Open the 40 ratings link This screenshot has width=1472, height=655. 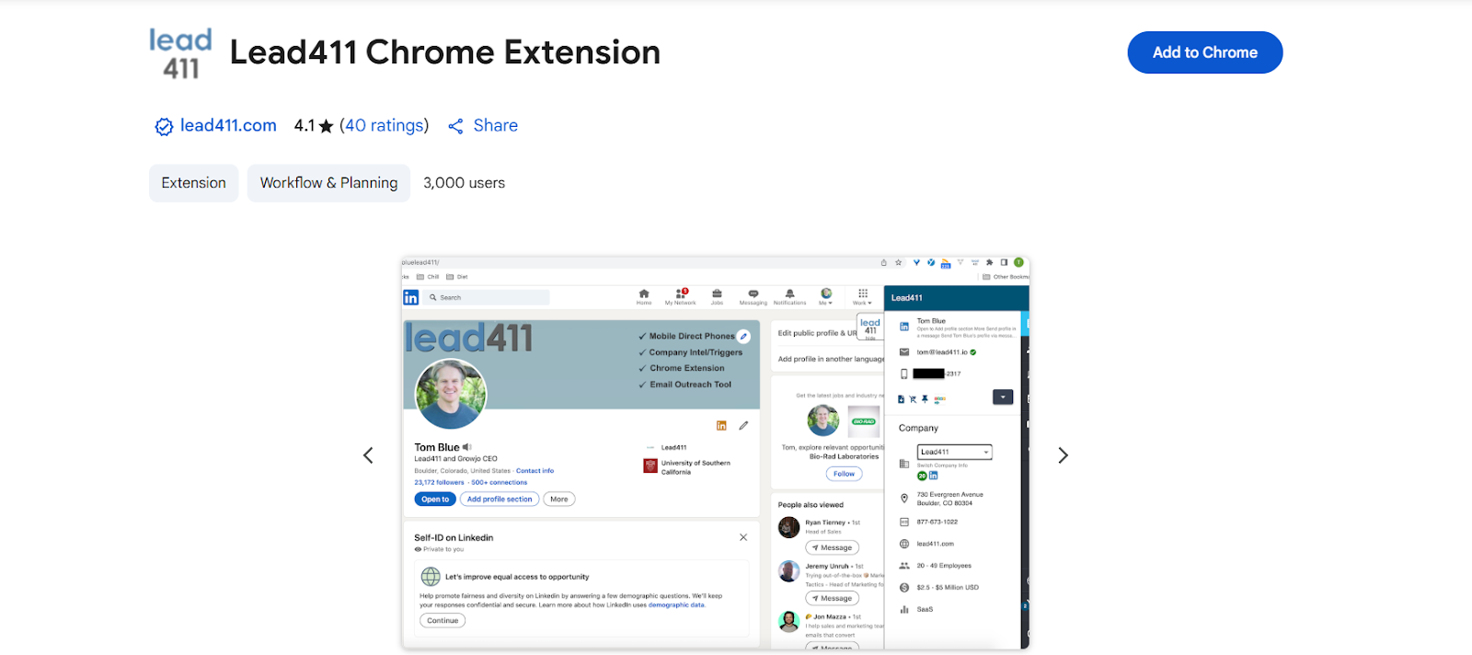click(385, 126)
